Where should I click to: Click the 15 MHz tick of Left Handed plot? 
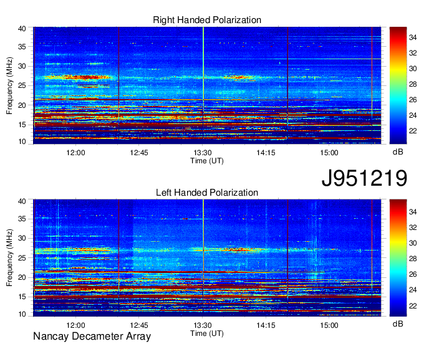coord(22,297)
